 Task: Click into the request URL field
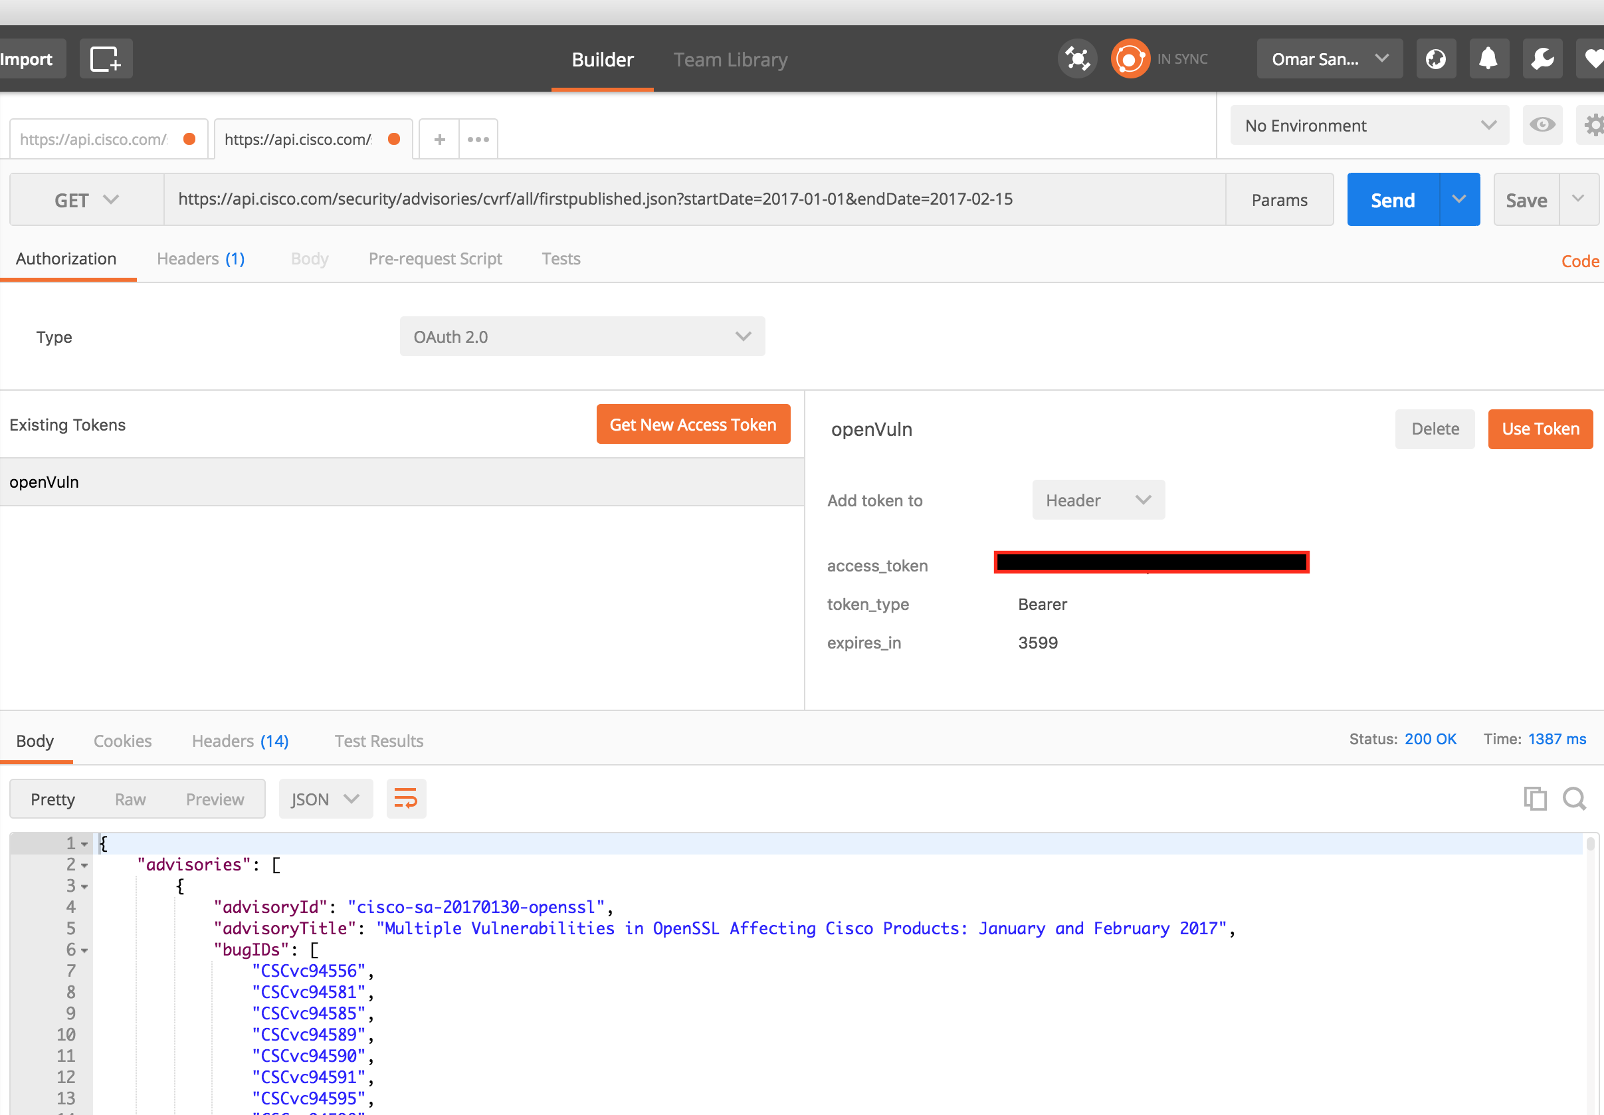694,199
